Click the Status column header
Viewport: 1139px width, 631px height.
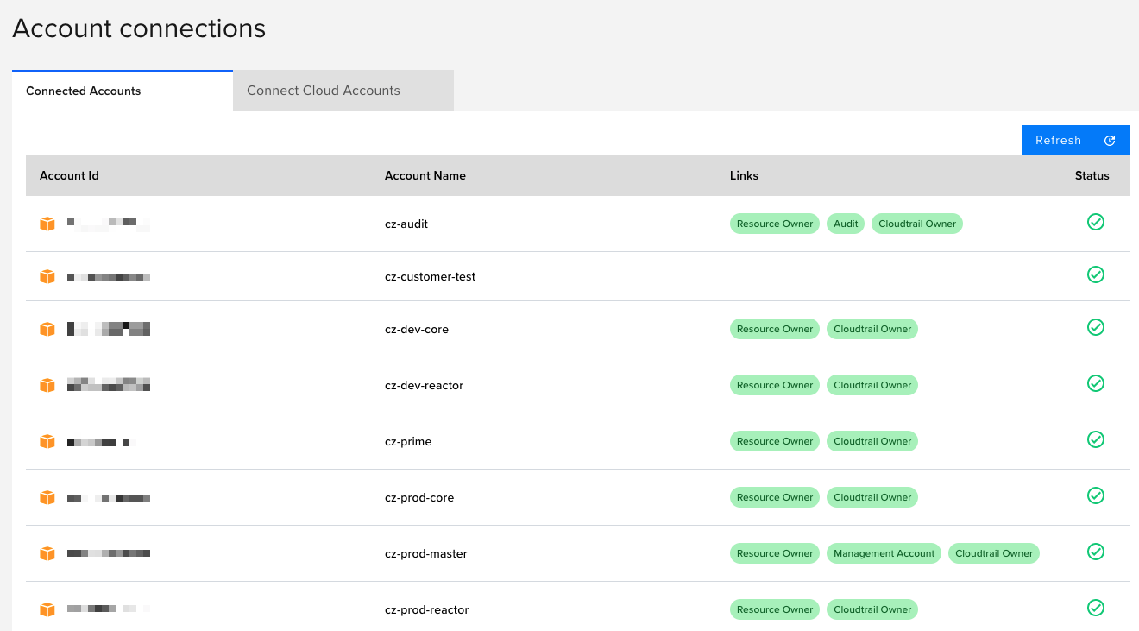1092,175
